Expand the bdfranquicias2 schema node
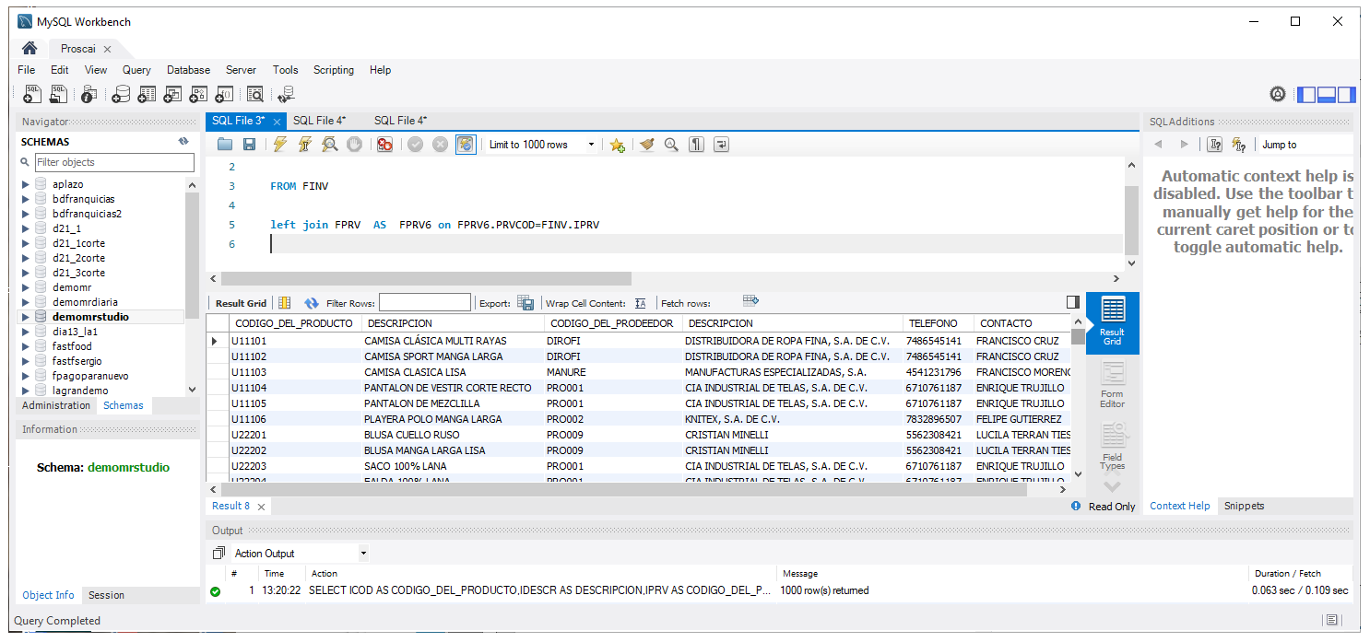The width and height of the screenshot is (1370, 642). (x=26, y=214)
